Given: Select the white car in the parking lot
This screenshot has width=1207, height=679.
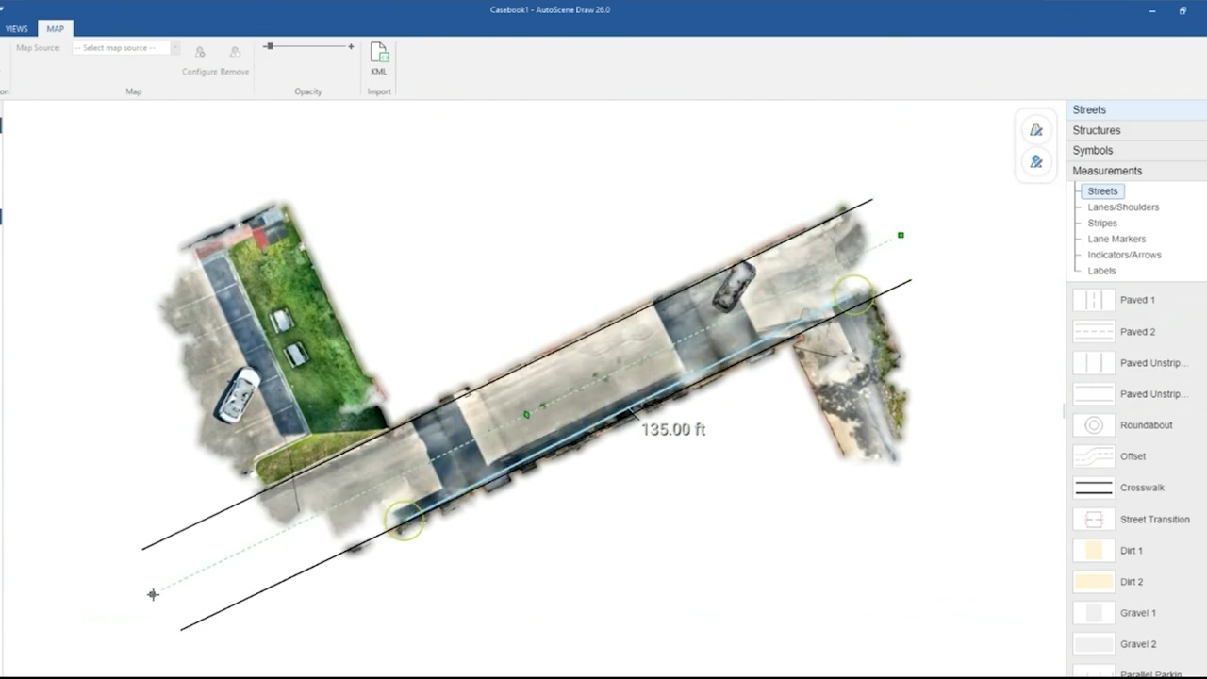Looking at the screenshot, I should [237, 395].
